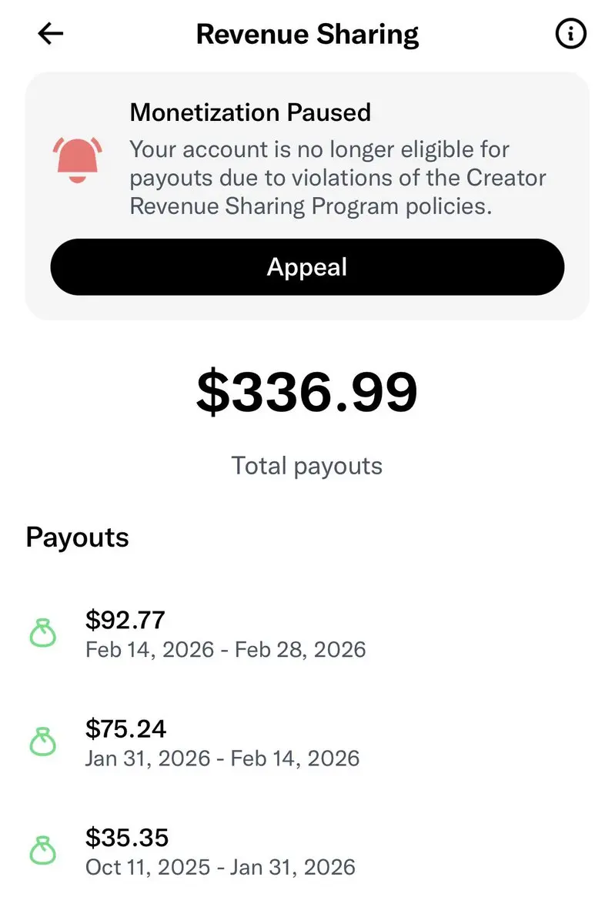
Task: Open the $35.35 payout entry
Action: [125, 837]
